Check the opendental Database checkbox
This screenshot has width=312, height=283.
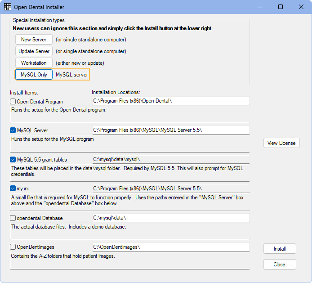(13, 218)
